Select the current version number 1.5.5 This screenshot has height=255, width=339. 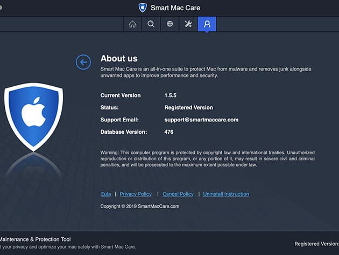coord(172,95)
